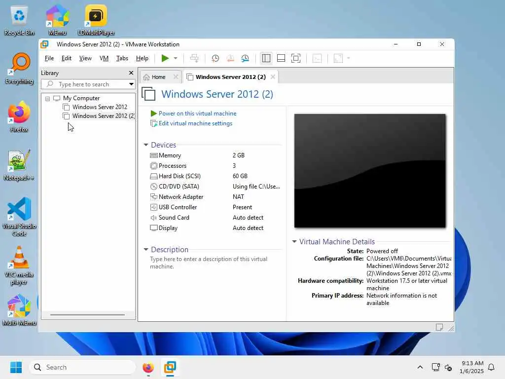The width and height of the screenshot is (505, 379).
Task: Select Windows Server 2012 (2) in library
Action: pyautogui.click(x=103, y=116)
